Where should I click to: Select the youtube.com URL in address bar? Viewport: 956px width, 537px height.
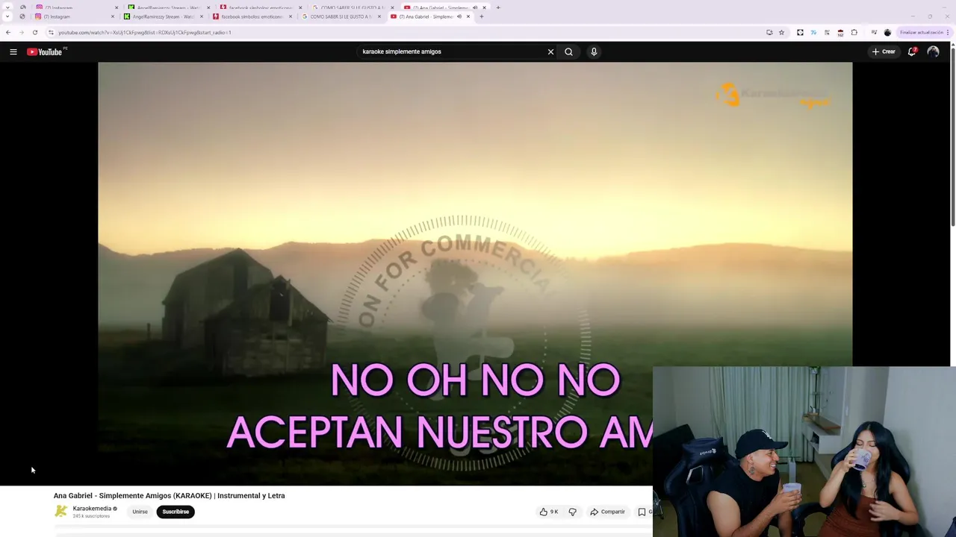point(145,32)
